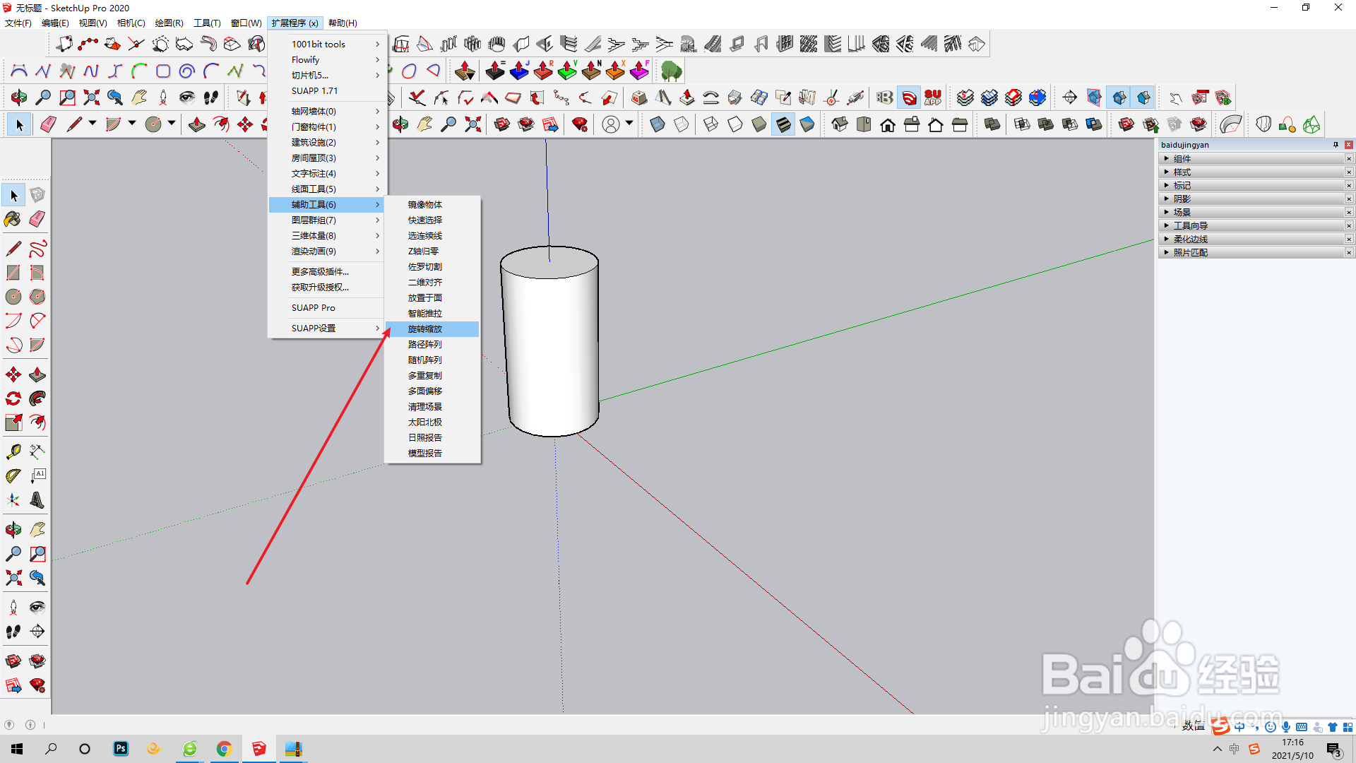The height and width of the screenshot is (763, 1356).
Task: Select the Eraser tool in left toolbar
Action: tap(37, 219)
